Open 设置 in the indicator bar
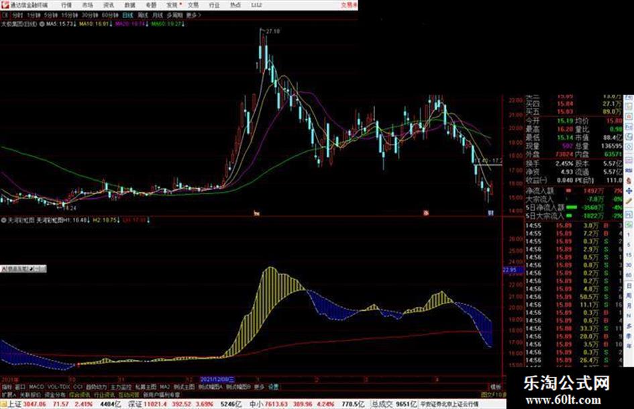Viewport: 634px width, 409px height. tap(273, 387)
